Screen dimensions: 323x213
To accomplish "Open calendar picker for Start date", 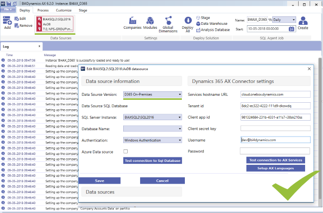I will [291, 29].
